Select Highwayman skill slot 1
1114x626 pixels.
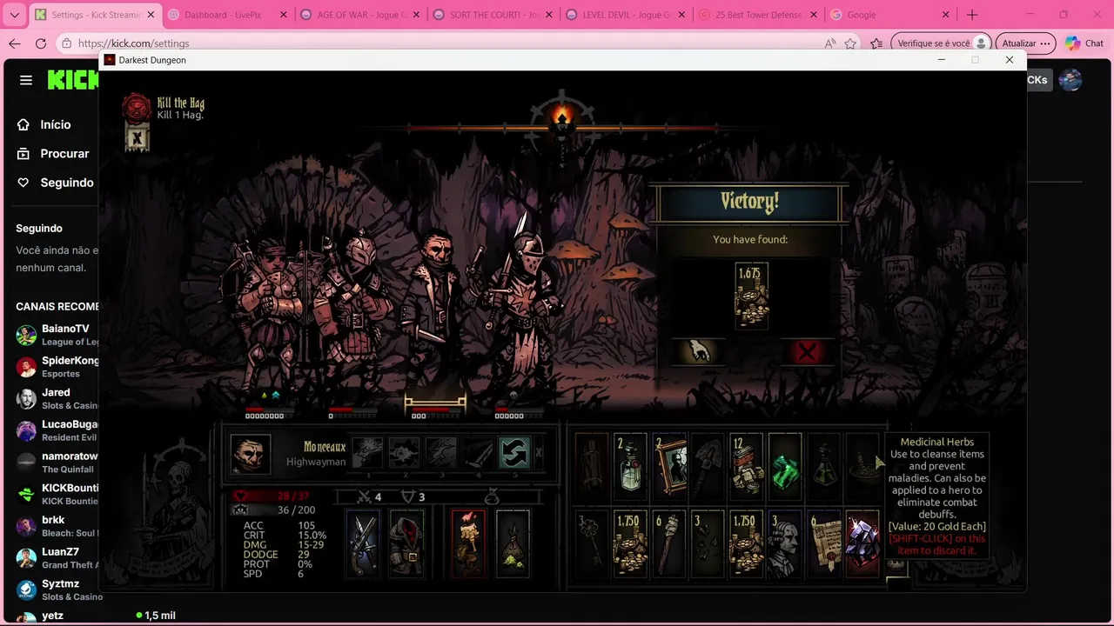pyautogui.click(x=368, y=453)
